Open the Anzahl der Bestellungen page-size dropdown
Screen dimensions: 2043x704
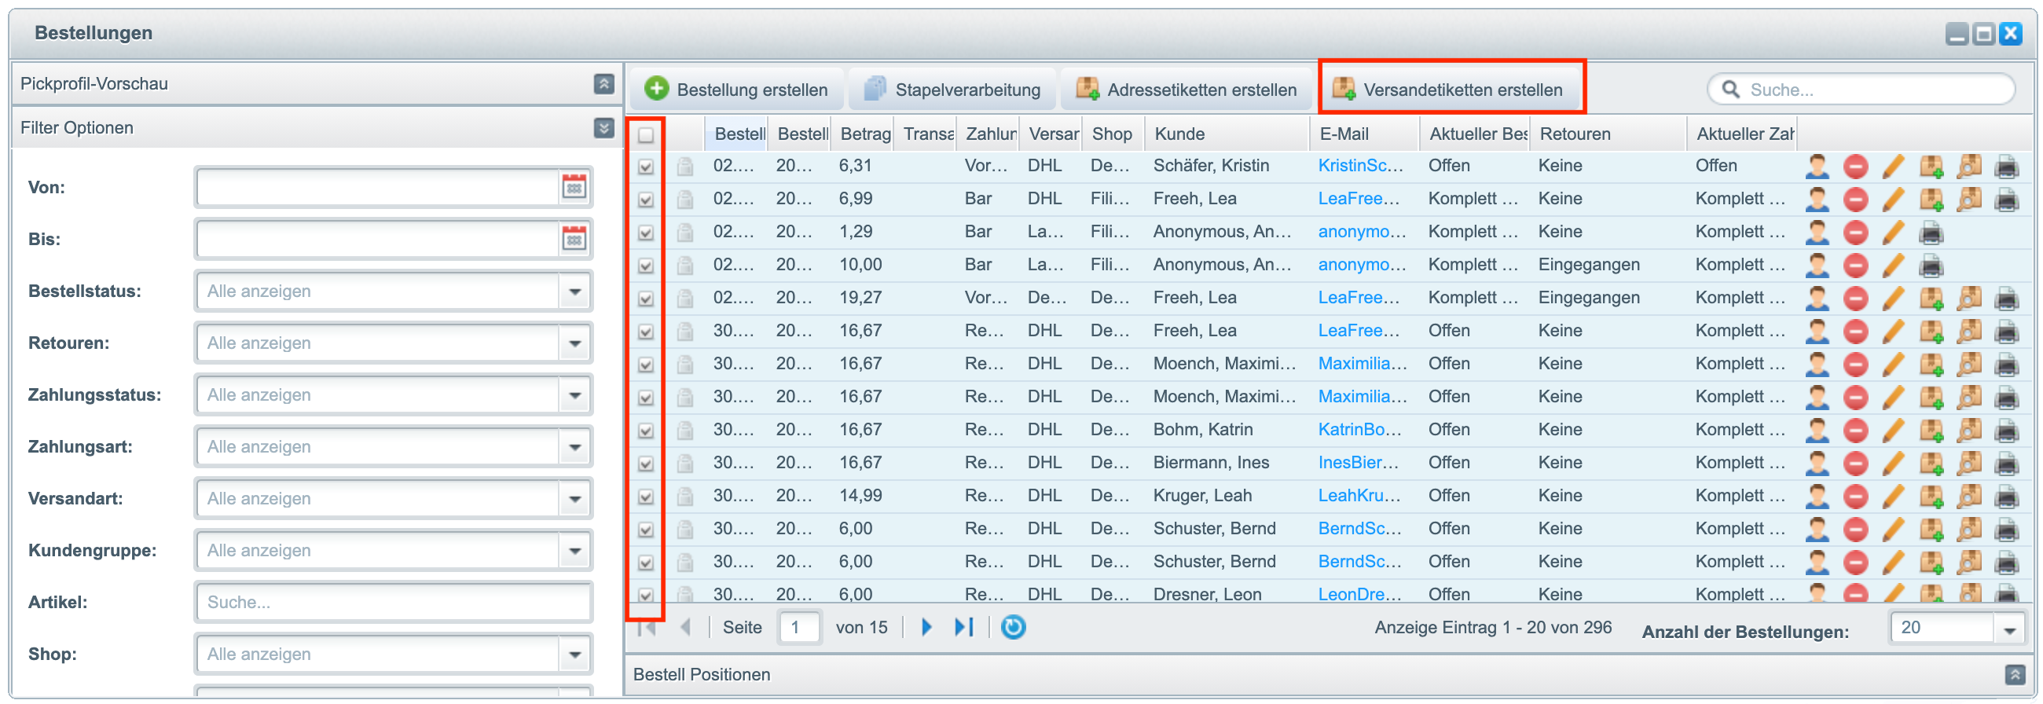(x=2009, y=630)
